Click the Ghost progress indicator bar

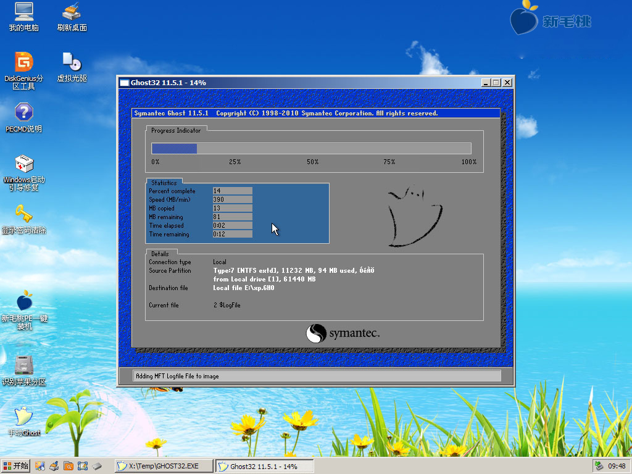[311, 148]
